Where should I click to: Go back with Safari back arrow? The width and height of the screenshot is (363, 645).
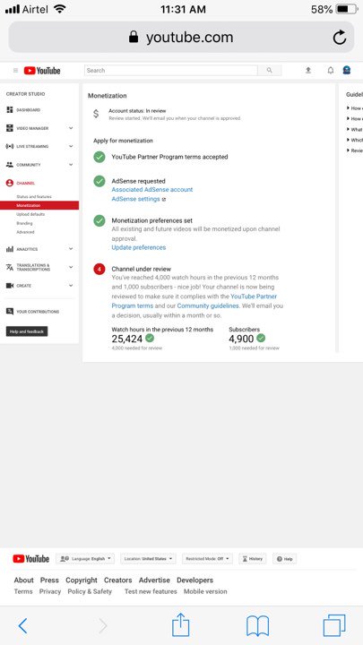coord(23,626)
